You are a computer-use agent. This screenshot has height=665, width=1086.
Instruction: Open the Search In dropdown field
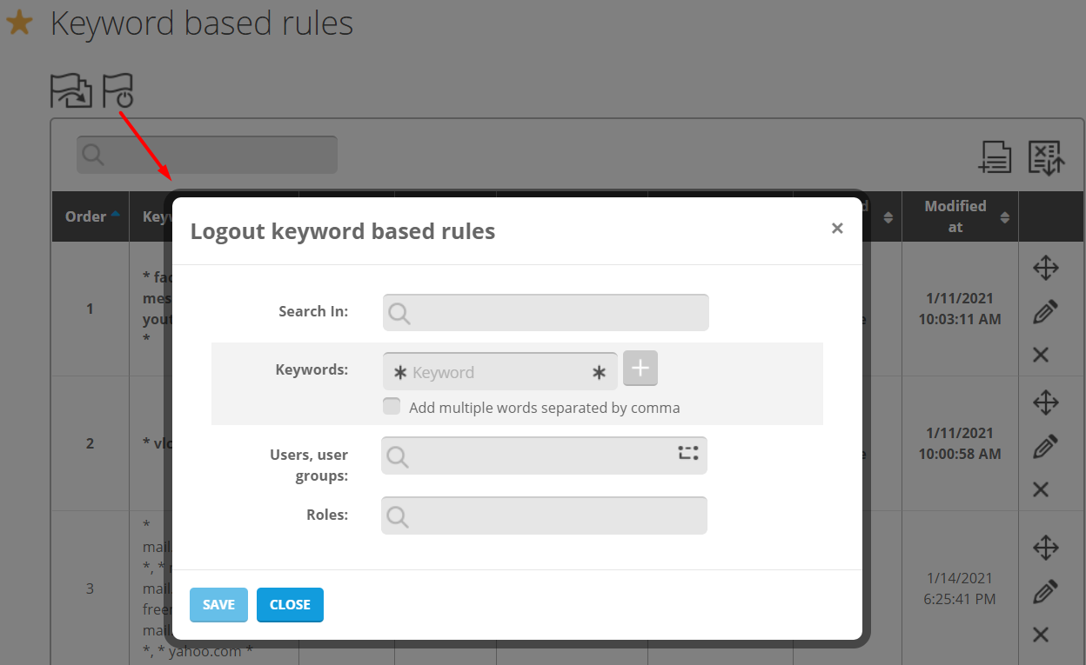coord(546,313)
